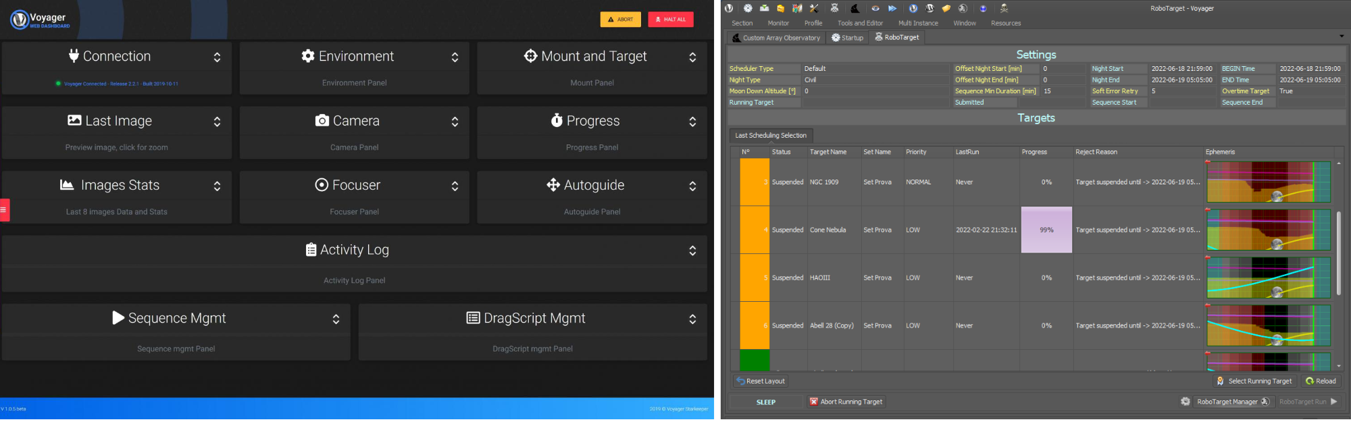Click the blue sphere toolbar icon
Viewport: 1351px width, 422px height.
tap(983, 8)
